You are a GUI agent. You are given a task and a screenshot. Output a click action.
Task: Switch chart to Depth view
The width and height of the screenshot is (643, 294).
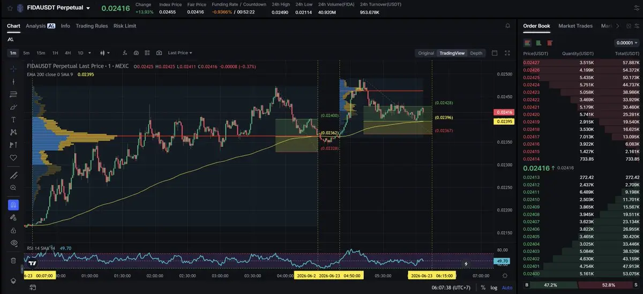click(x=476, y=53)
